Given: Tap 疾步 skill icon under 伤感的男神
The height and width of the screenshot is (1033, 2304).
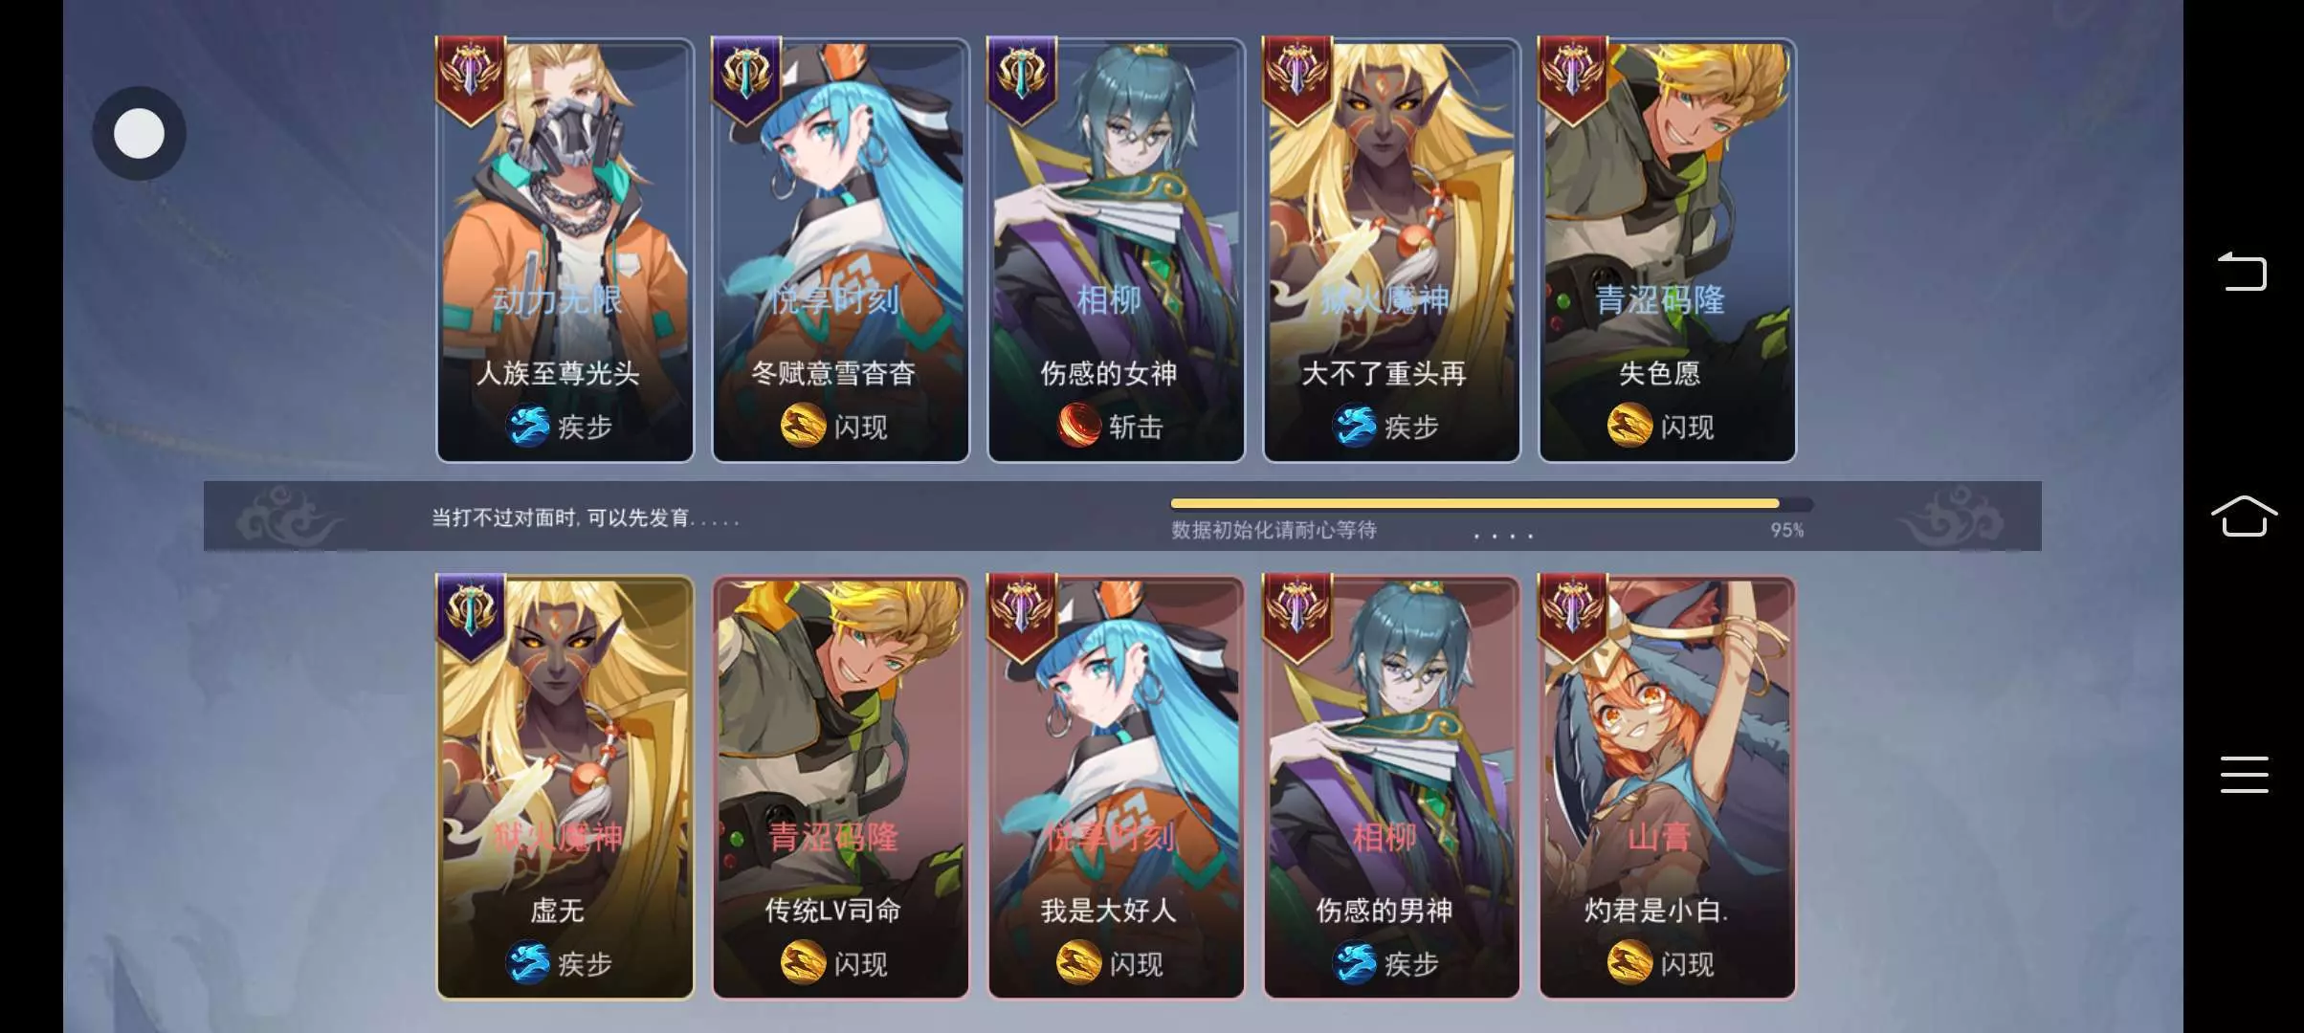Looking at the screenshot, I should (1356, 963).
